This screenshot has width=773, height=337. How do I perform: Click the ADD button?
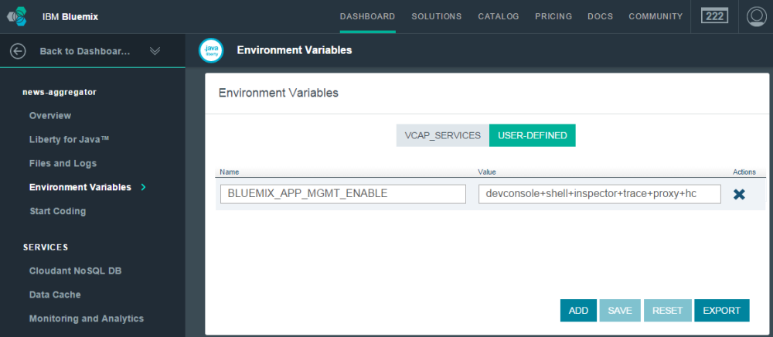(x=578, y=311)
